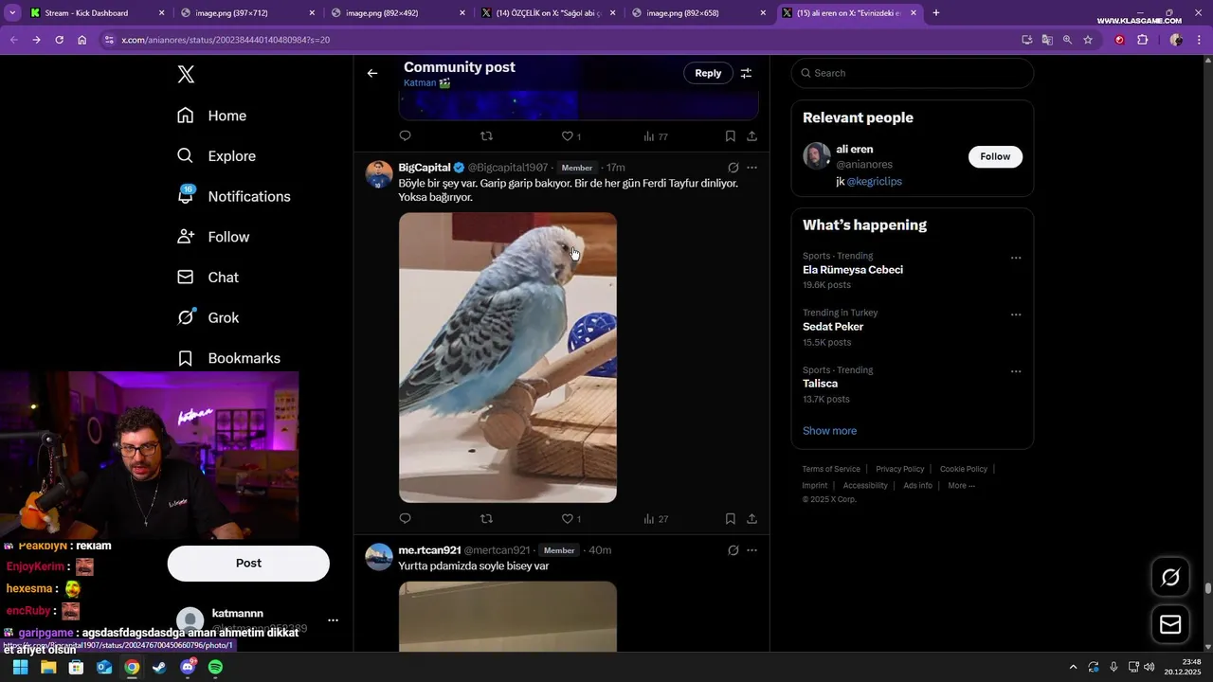Open reply sort filter icon

(747, 73)
